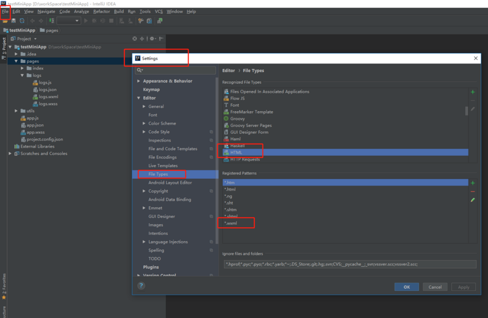Click the Apply button
This screenshot has height=318, width=488.
coord(464,287)
